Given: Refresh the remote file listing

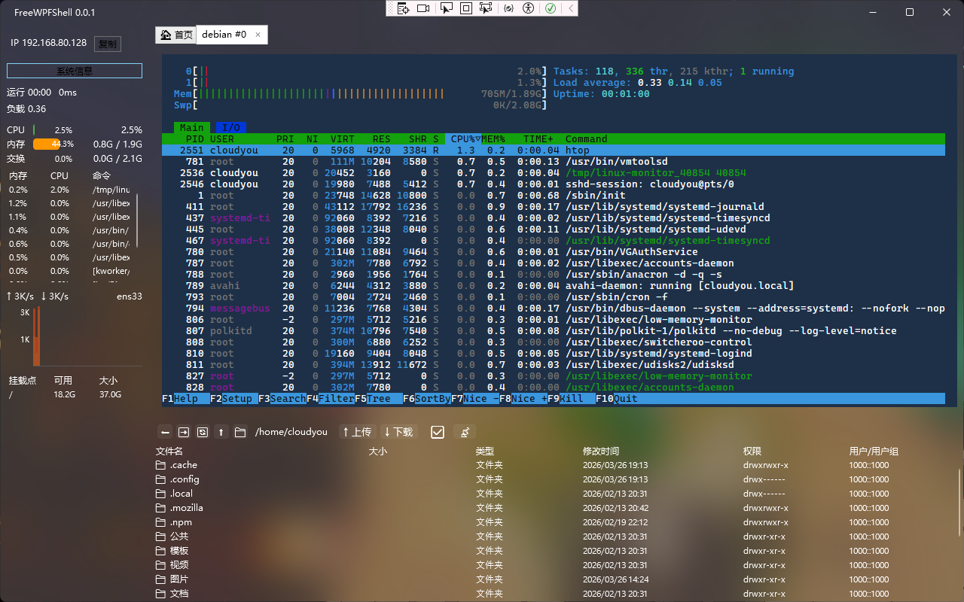Looking at the screenshot, I should tap(203, 432).
